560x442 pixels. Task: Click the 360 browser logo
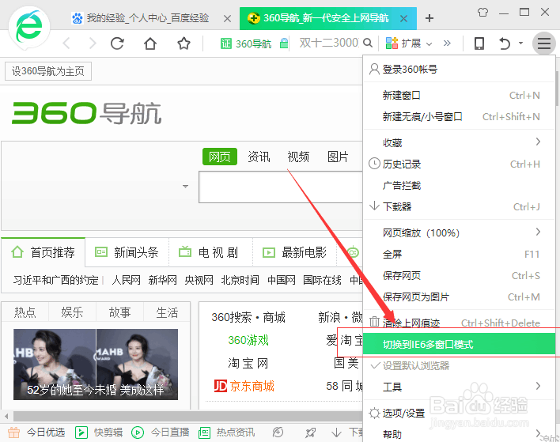tap(29, 28)
